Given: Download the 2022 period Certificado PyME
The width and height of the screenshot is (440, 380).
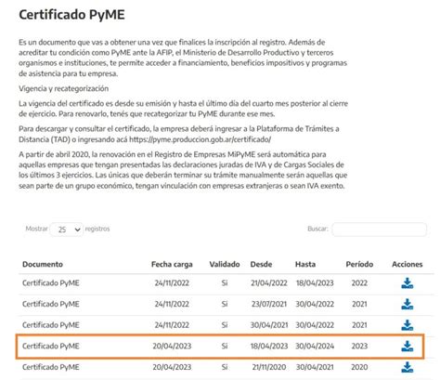Looking at the screenshot, I should pyautogui.click(x=408, y=283).
